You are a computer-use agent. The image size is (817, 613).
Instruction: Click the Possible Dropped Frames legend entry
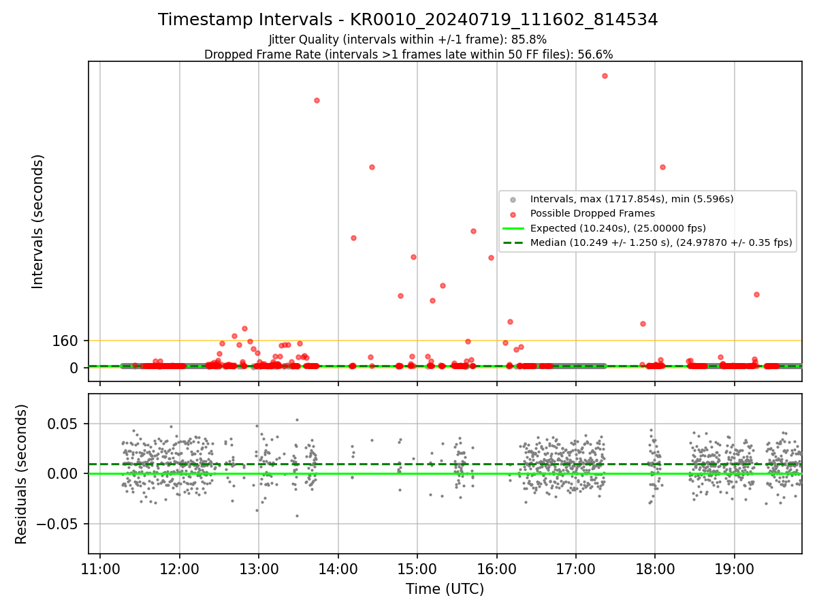[x=592, y=213]
